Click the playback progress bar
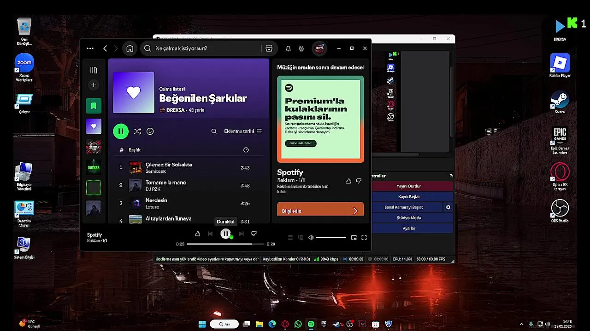The width and height of the screenshot is (590, 331). click(x=225, y=244)
